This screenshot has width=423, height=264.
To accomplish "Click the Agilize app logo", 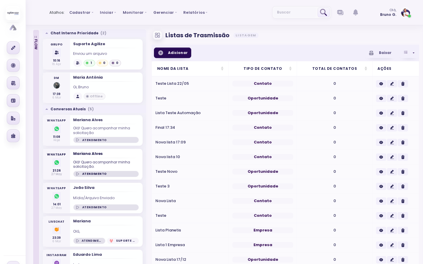I will (13, 13).
